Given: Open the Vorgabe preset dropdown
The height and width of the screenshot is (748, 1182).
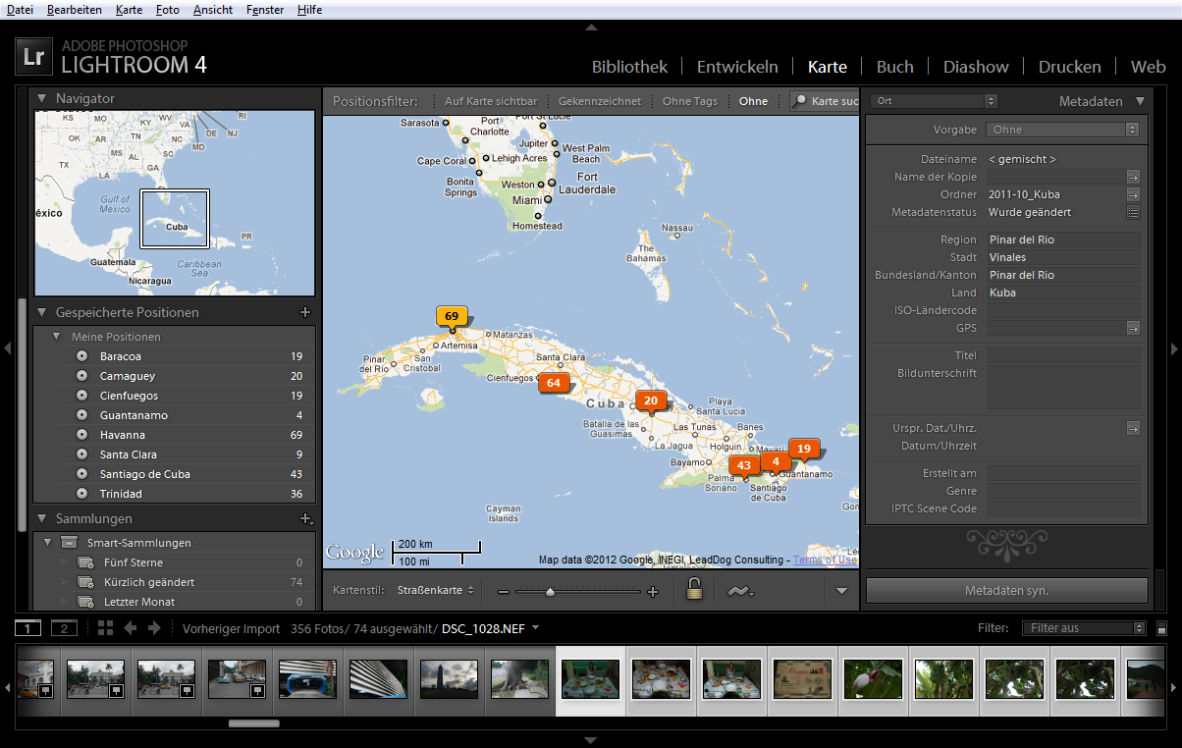Looking at the screenshot, I should pyautogui.click(x=1064, y=130).
